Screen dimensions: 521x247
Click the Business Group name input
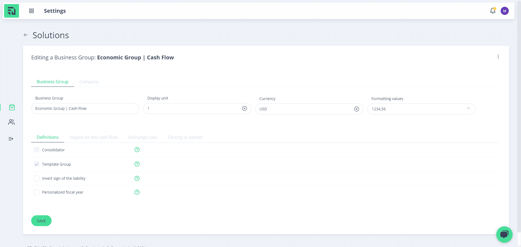pyautogui.click(x=85, y=108)
